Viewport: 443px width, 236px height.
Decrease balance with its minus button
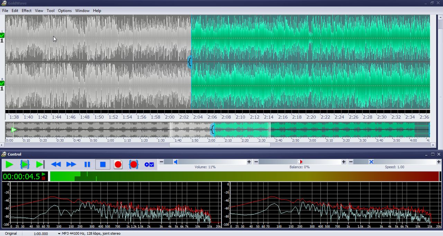(x=256, y=162)
